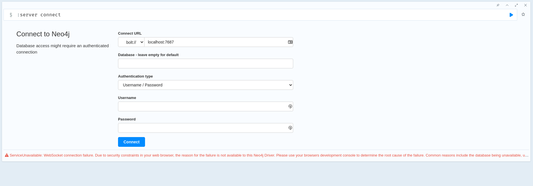
Task: Collapse the frame with chevron up
Action: click(507, 5)
